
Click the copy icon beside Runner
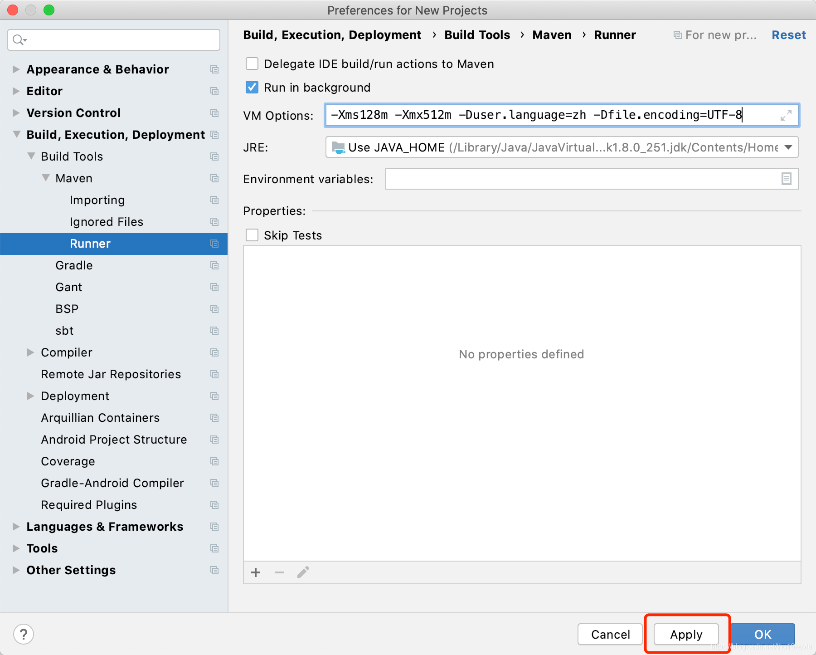[214, 244]
